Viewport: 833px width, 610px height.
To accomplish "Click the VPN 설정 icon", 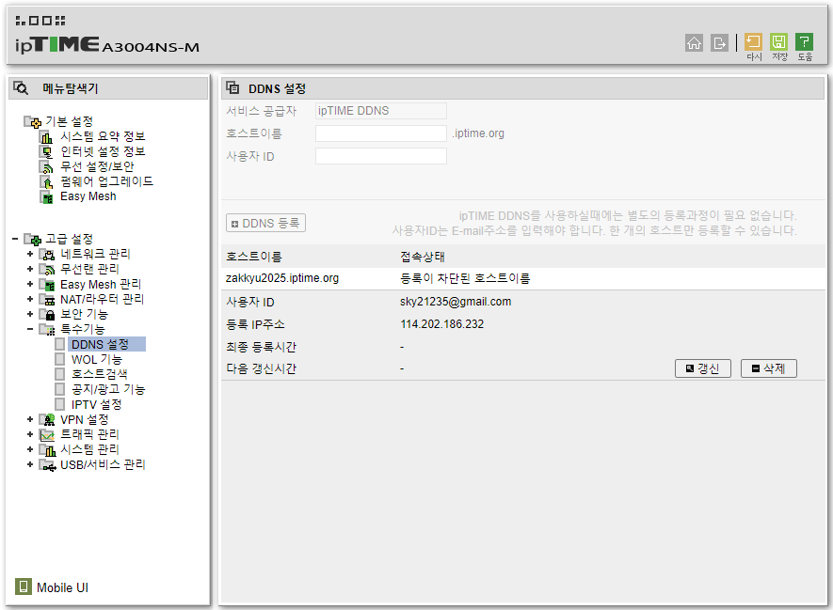I will pyautogui.click(x=47, y=420).
